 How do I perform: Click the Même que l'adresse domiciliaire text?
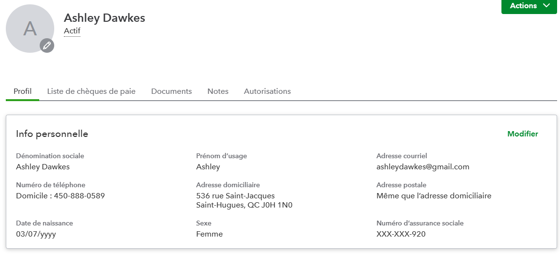pos(434,196)
